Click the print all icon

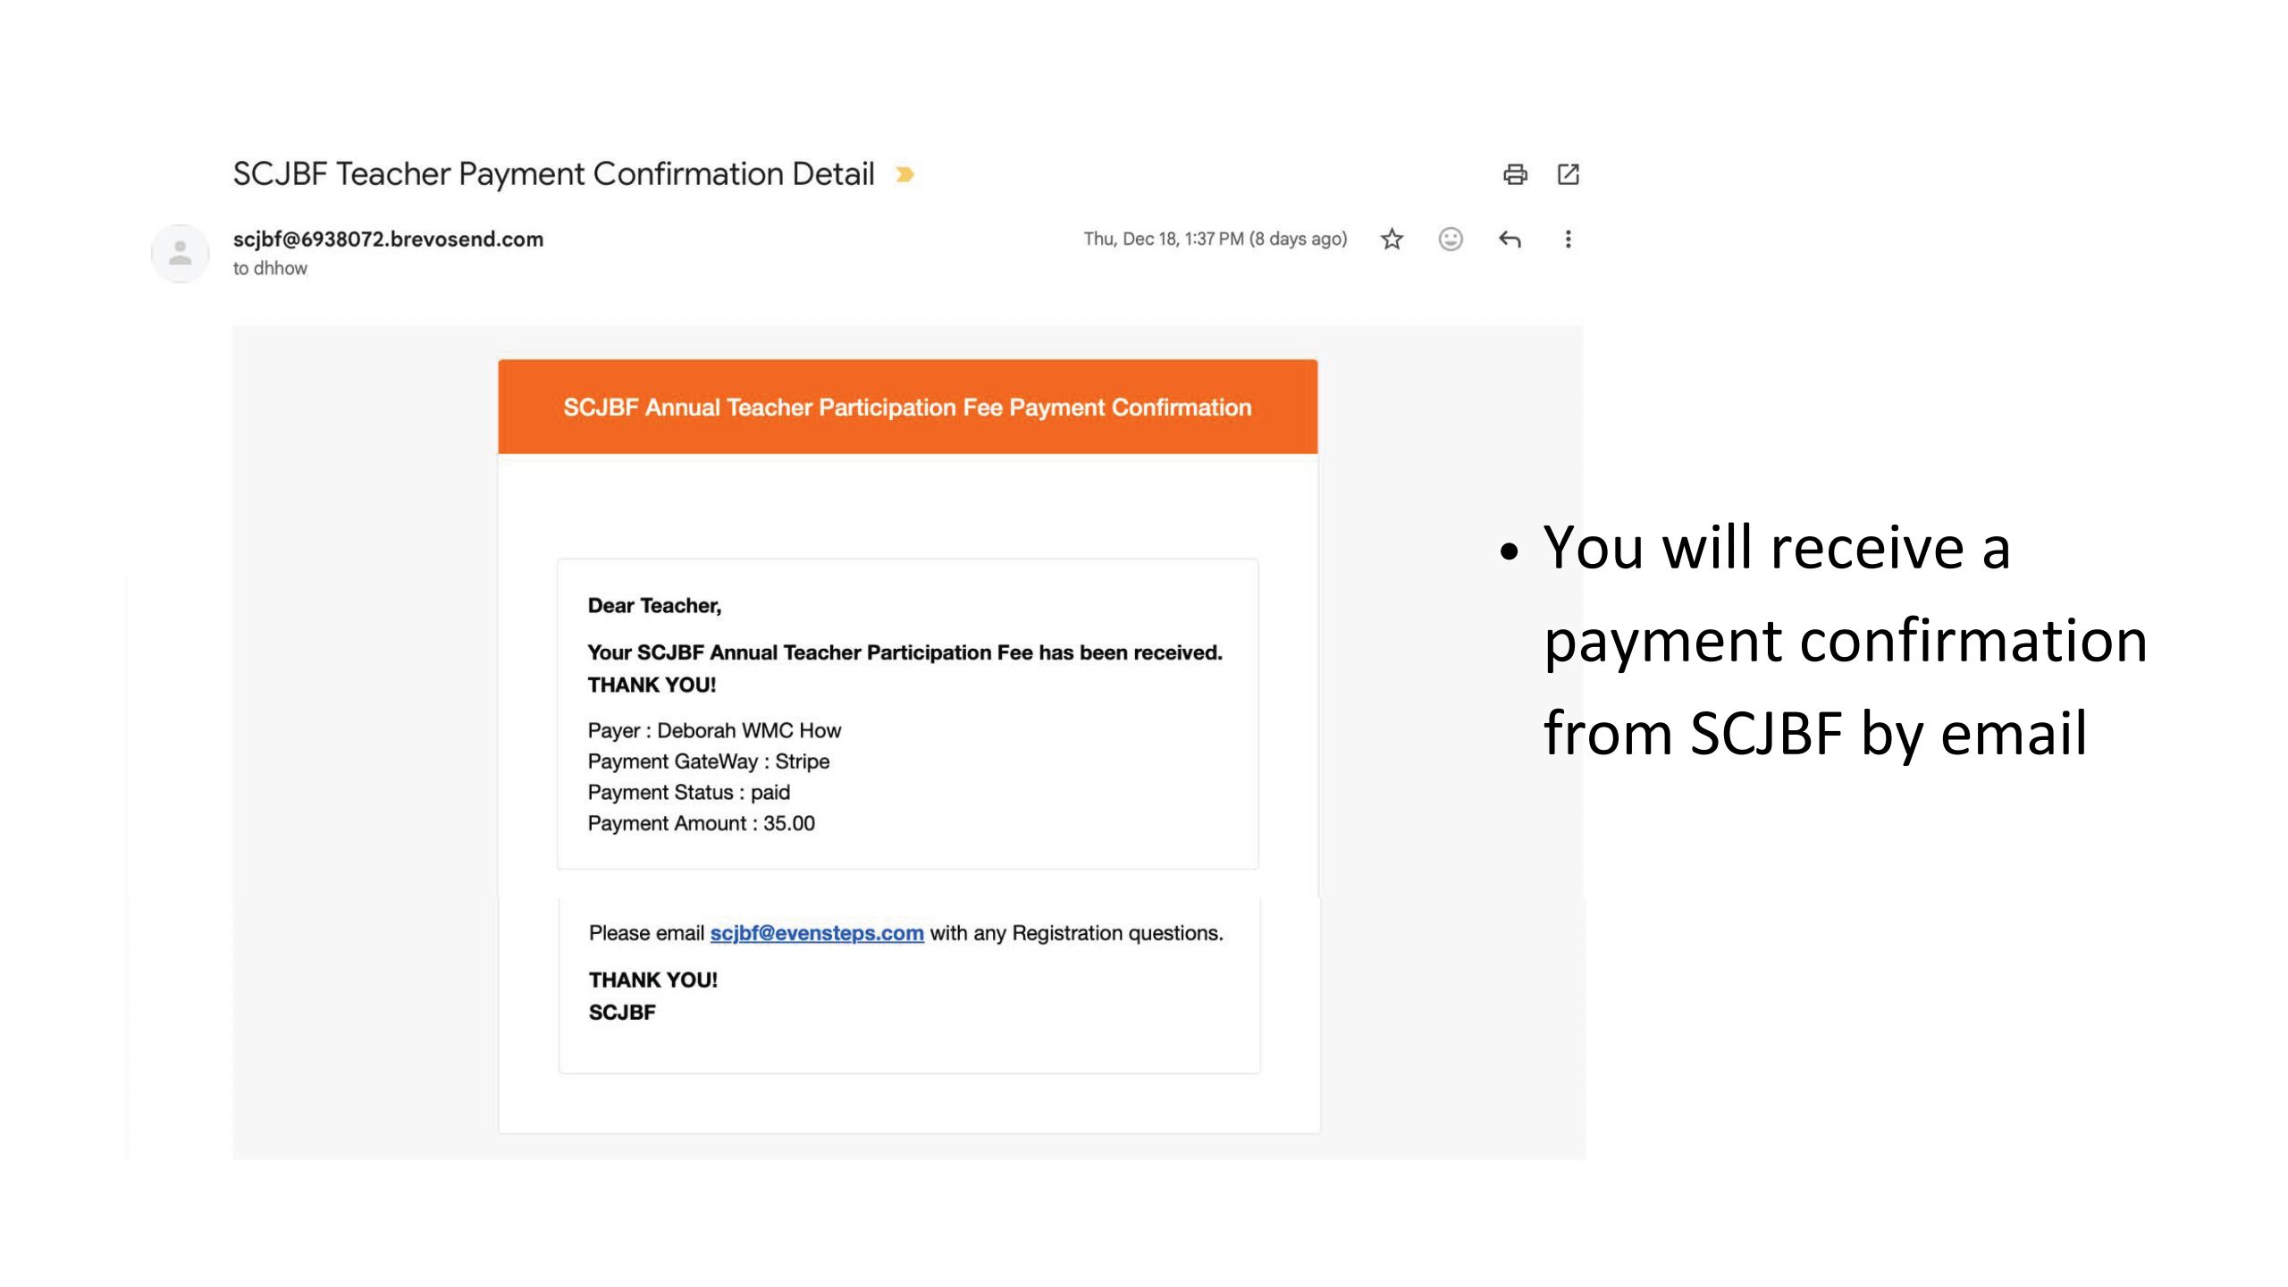1514,174
